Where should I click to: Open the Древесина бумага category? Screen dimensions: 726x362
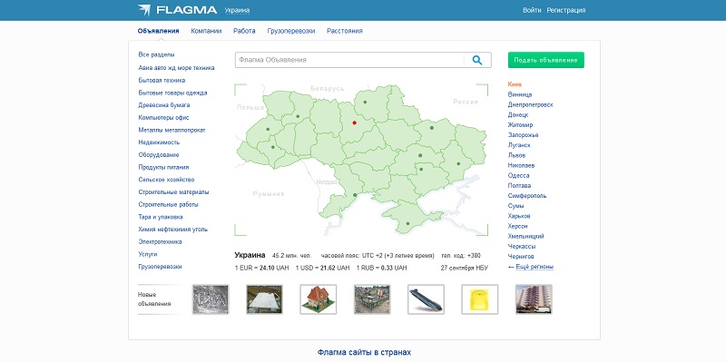pos(164,105)
